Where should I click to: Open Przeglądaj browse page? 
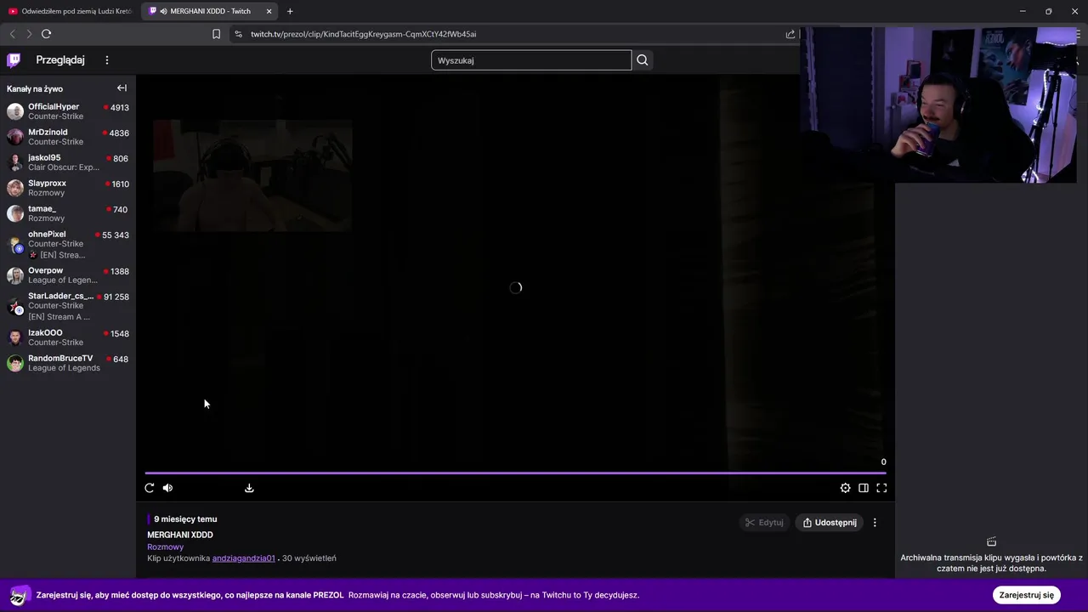point(60,60)
